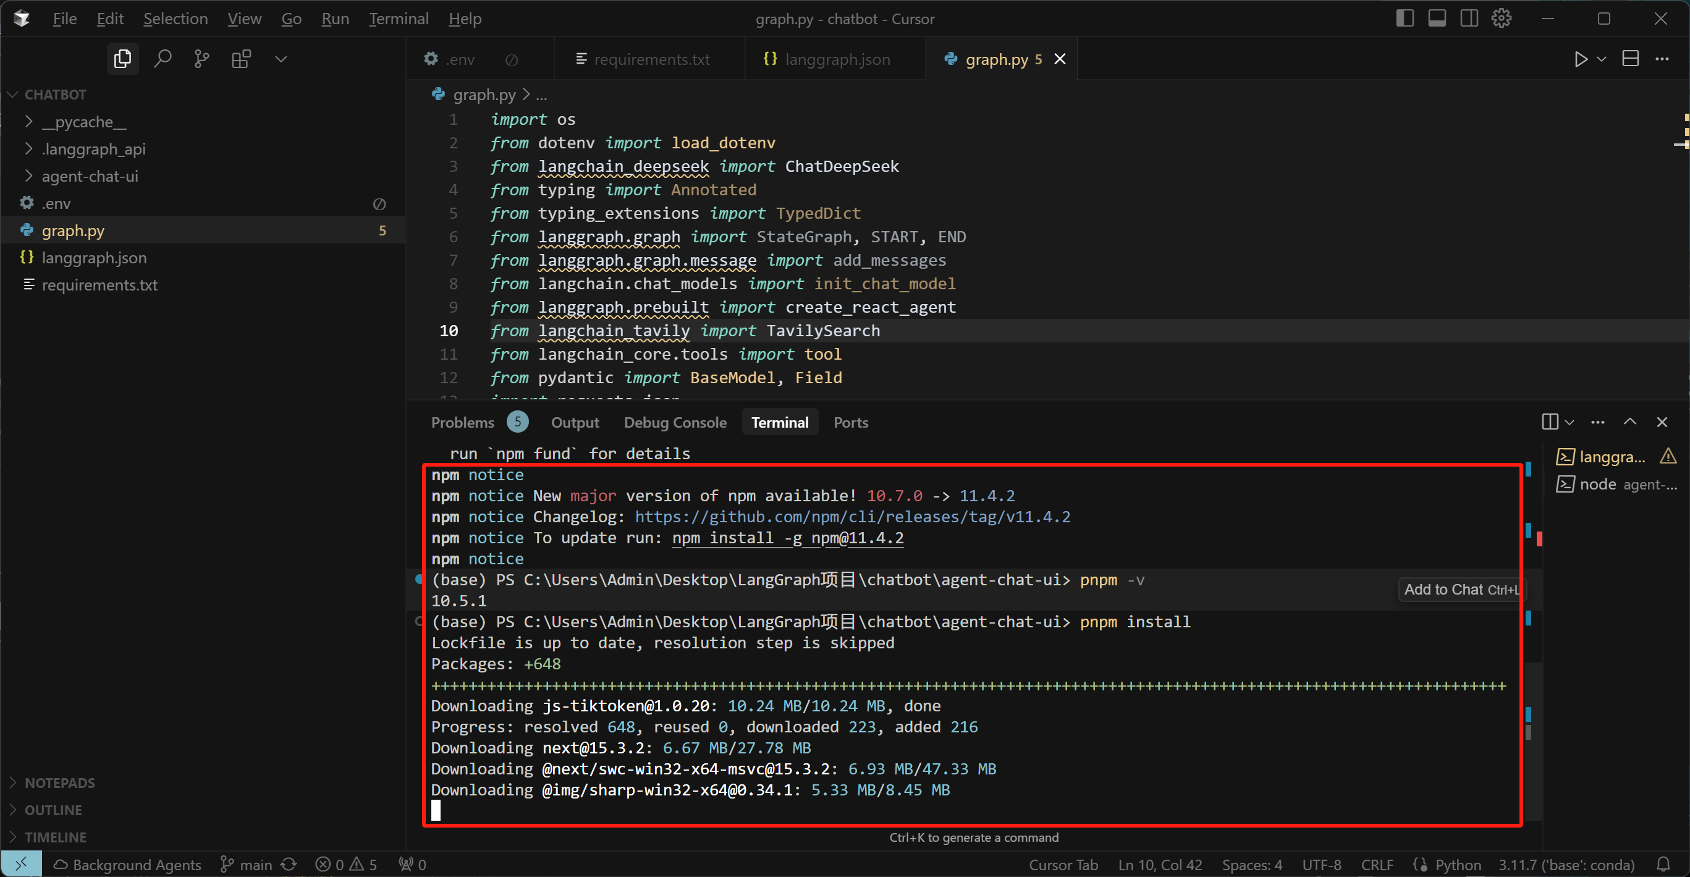The height and width of the screenshot is (877, 1690).
Task: Open the Help menu
Action: pyautogui.click(x=465, y=19)
